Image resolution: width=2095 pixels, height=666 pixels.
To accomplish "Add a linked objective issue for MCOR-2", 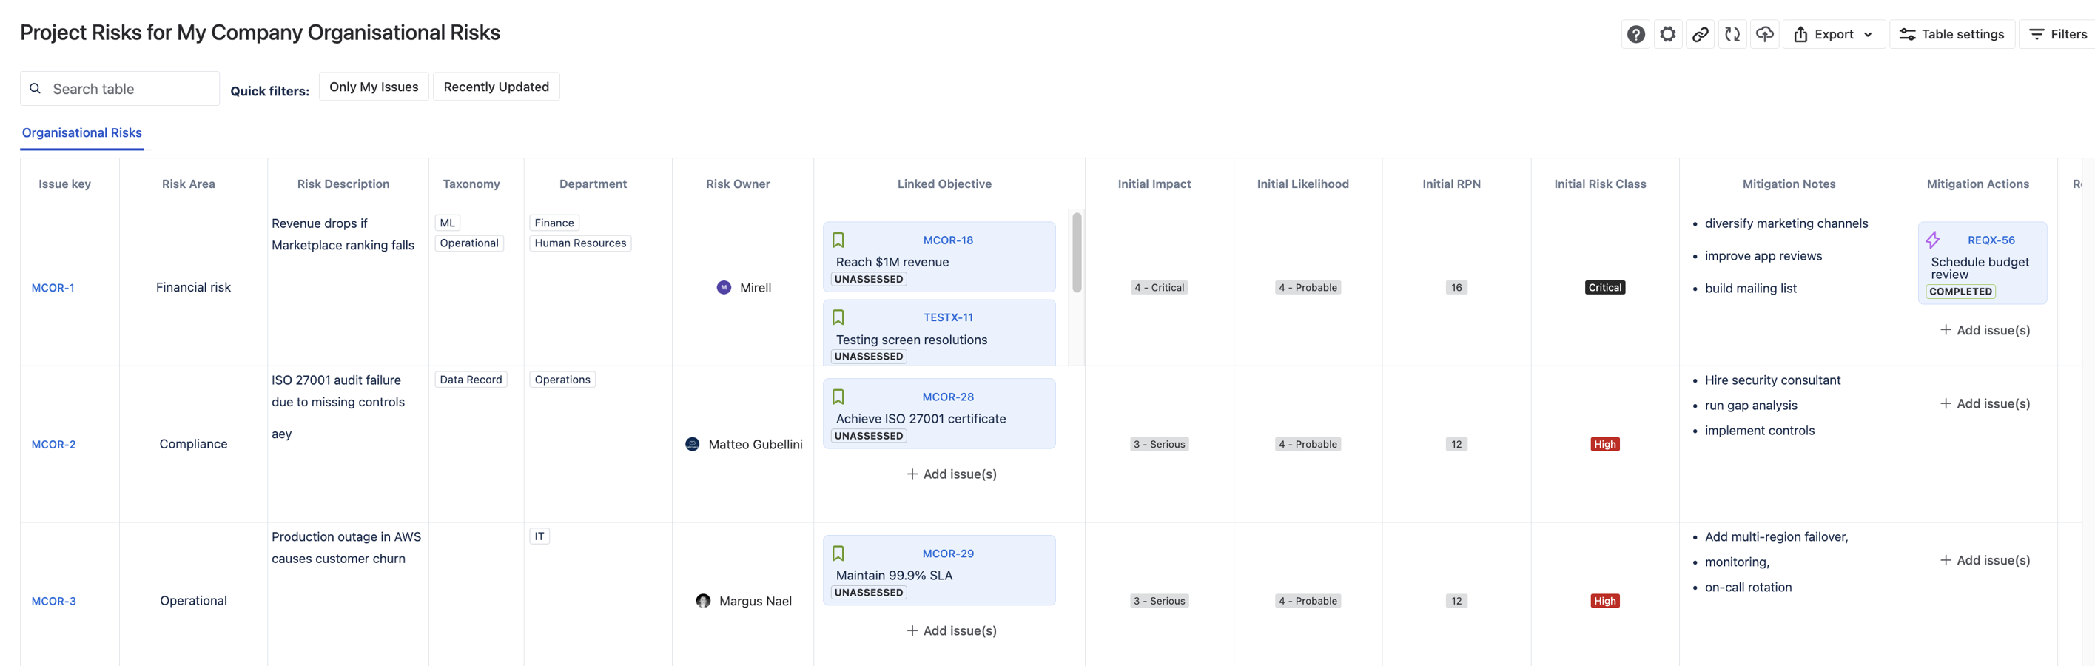I will click(952, 474).
